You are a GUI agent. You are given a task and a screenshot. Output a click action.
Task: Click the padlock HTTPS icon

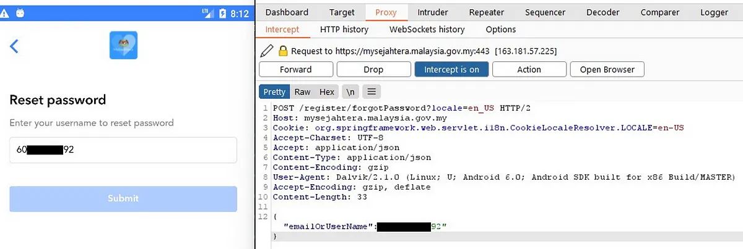[283, 51]
